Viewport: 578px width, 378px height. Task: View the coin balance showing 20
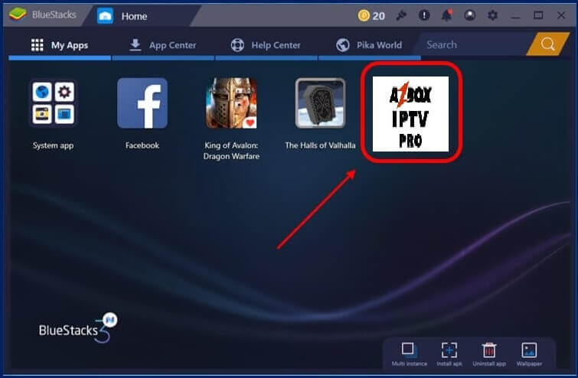[371, 16]
